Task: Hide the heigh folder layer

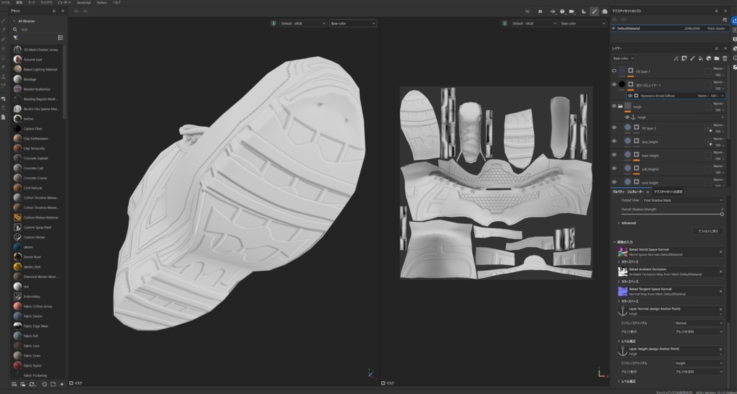Action: pyautogui.click(x=614, y=107)
